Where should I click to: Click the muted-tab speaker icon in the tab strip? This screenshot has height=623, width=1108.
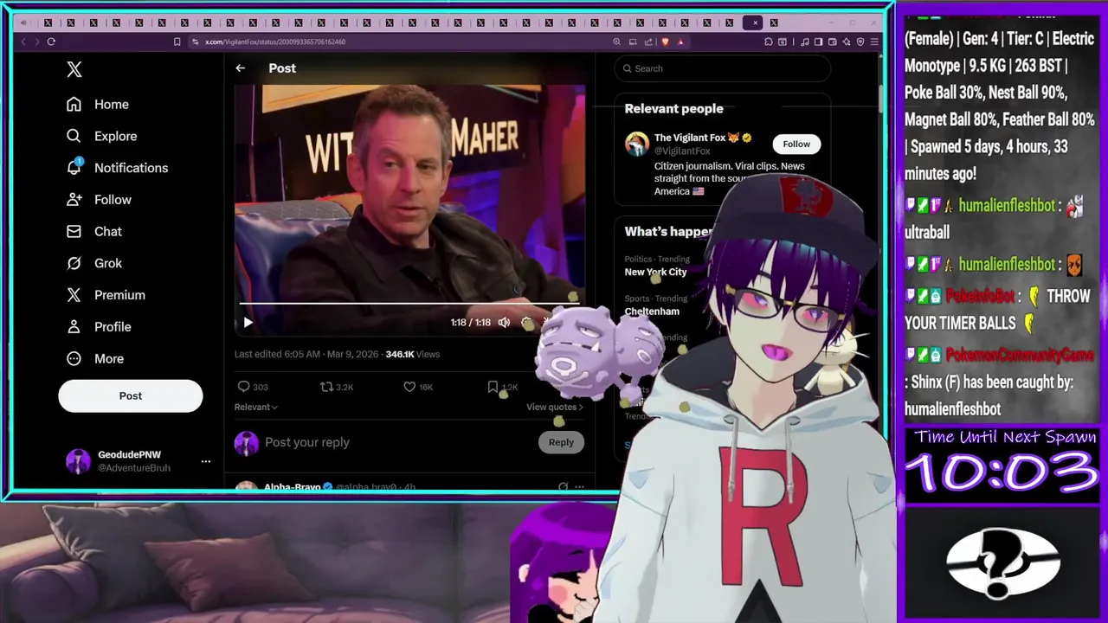click(x=23, y=22)
